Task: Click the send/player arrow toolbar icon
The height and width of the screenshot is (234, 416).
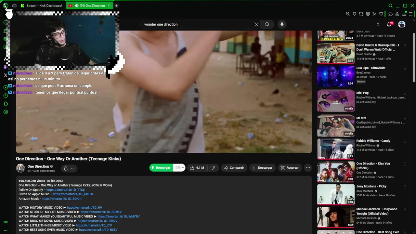Action: point(374,14)
